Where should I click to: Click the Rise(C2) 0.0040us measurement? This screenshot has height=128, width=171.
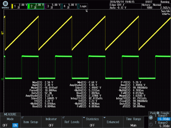44,106
